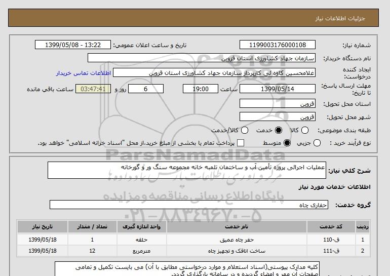Select the unit cell حلقه
390x276 pixels.
141,240
